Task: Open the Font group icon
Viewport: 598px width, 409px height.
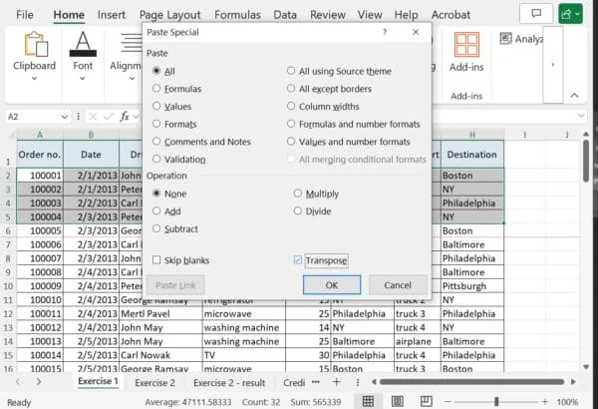Action: [x=83, y=44]
